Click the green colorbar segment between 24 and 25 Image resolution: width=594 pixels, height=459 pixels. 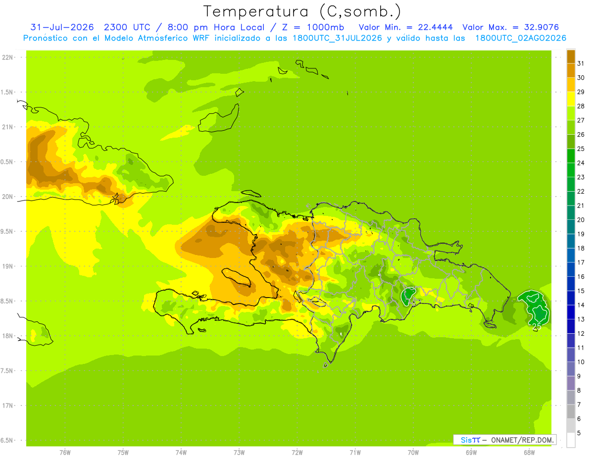tap(571, 155)
